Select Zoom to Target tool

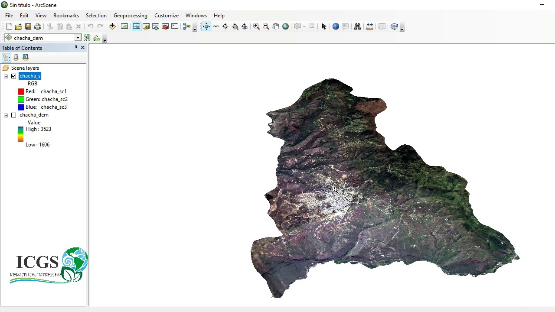coord(235,26)
